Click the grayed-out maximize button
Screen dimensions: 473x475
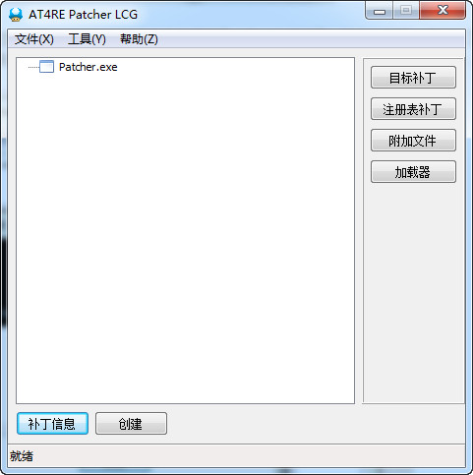406,11
